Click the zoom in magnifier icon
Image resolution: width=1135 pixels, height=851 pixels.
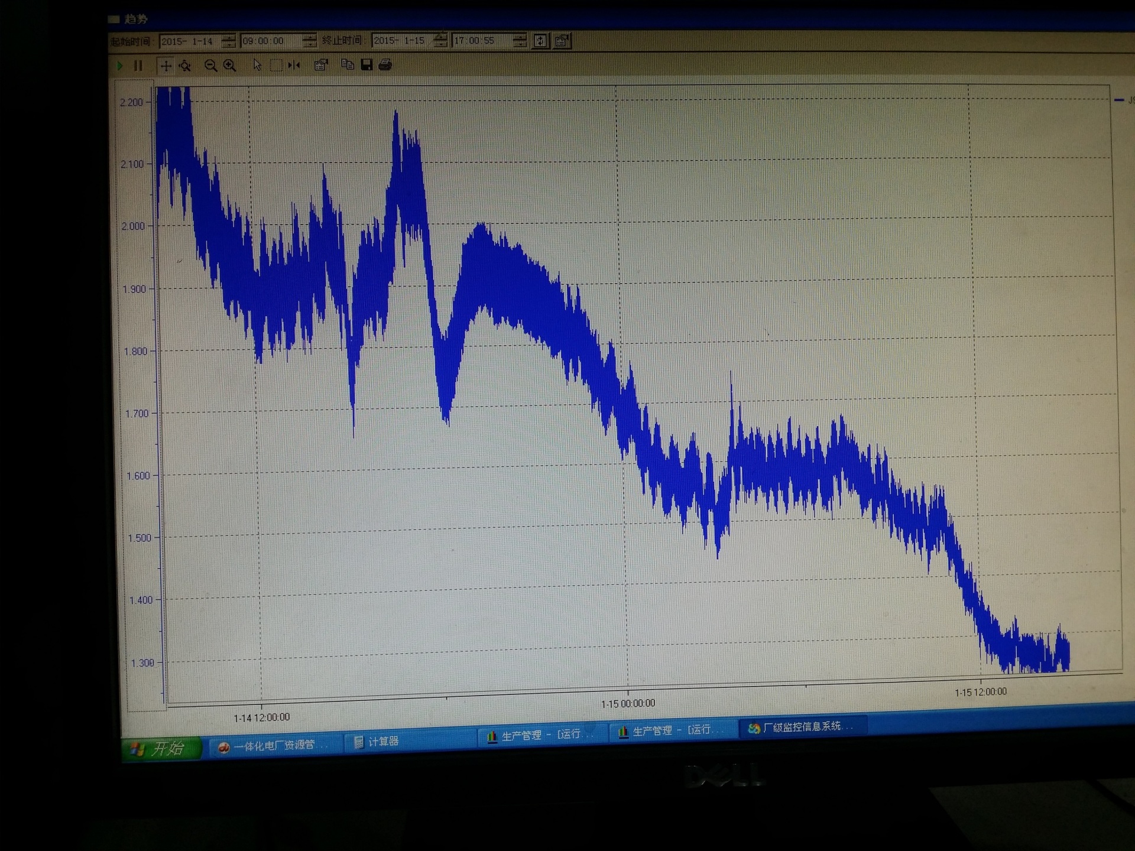230,66
